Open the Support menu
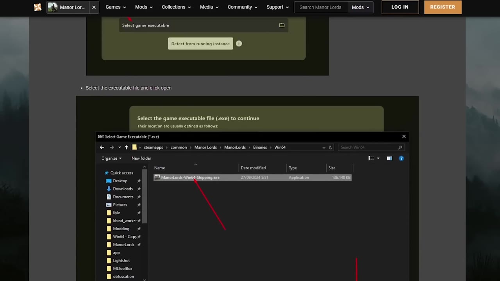The height and width of the screenshot is (281, 500). pyautogui.click(x=277, y=7)
